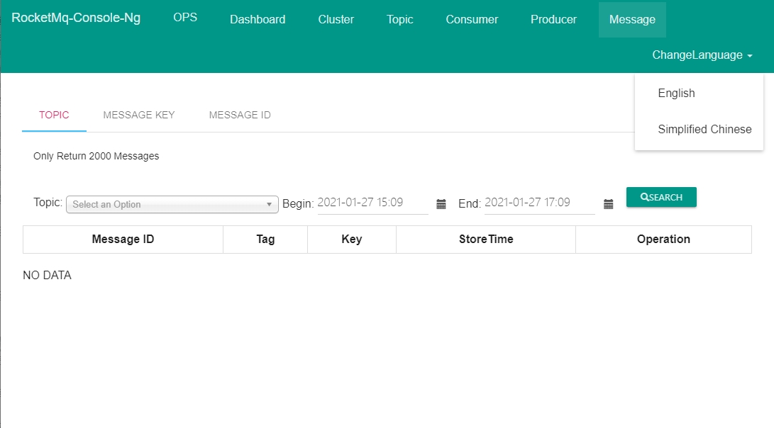The image size is (774, 428).
Task: Click the Message nav item
Action: click(x=632, y=20)
